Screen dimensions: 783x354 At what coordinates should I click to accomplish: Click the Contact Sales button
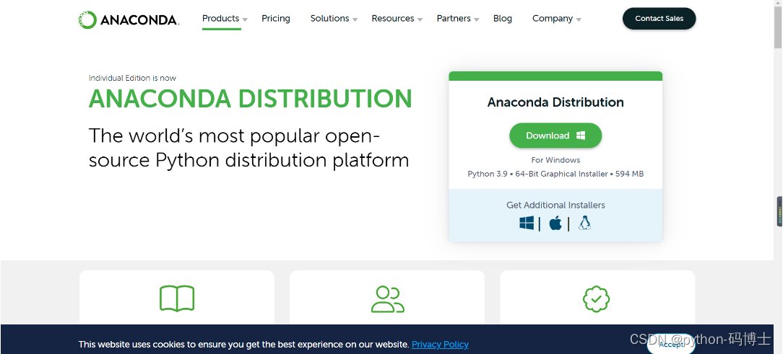tap(659, 19)
